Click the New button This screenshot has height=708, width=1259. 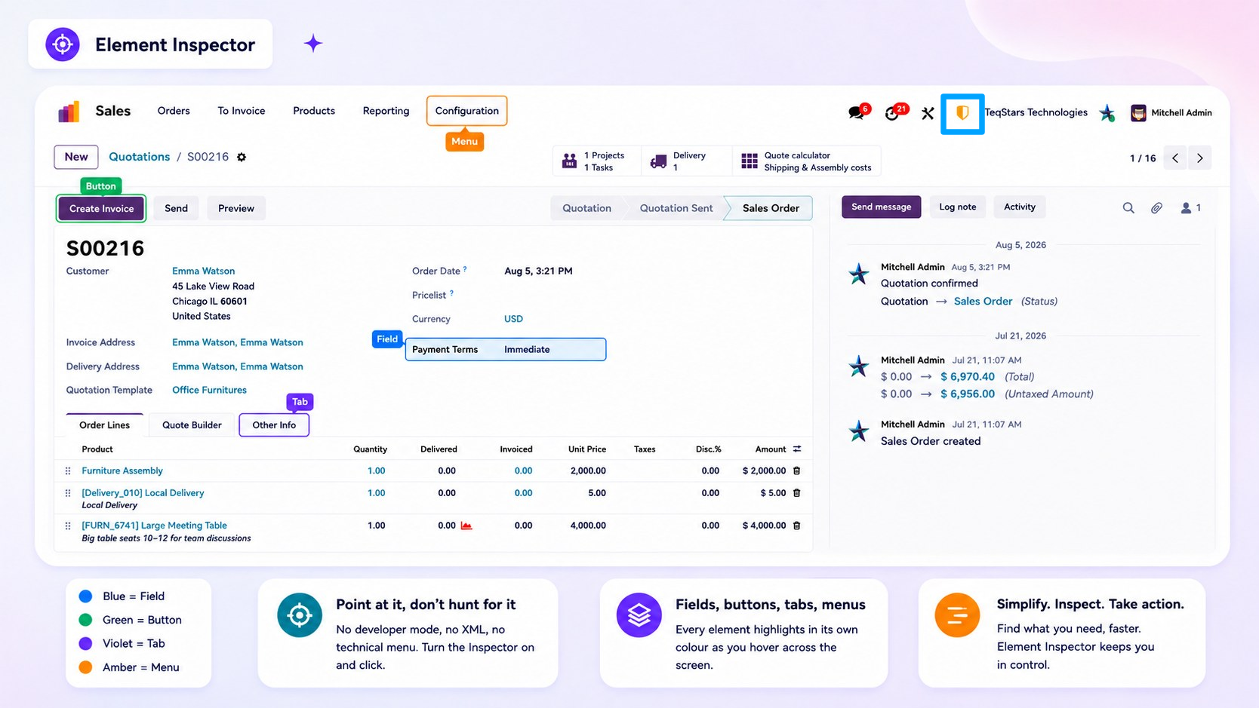[x=76, y=157]
